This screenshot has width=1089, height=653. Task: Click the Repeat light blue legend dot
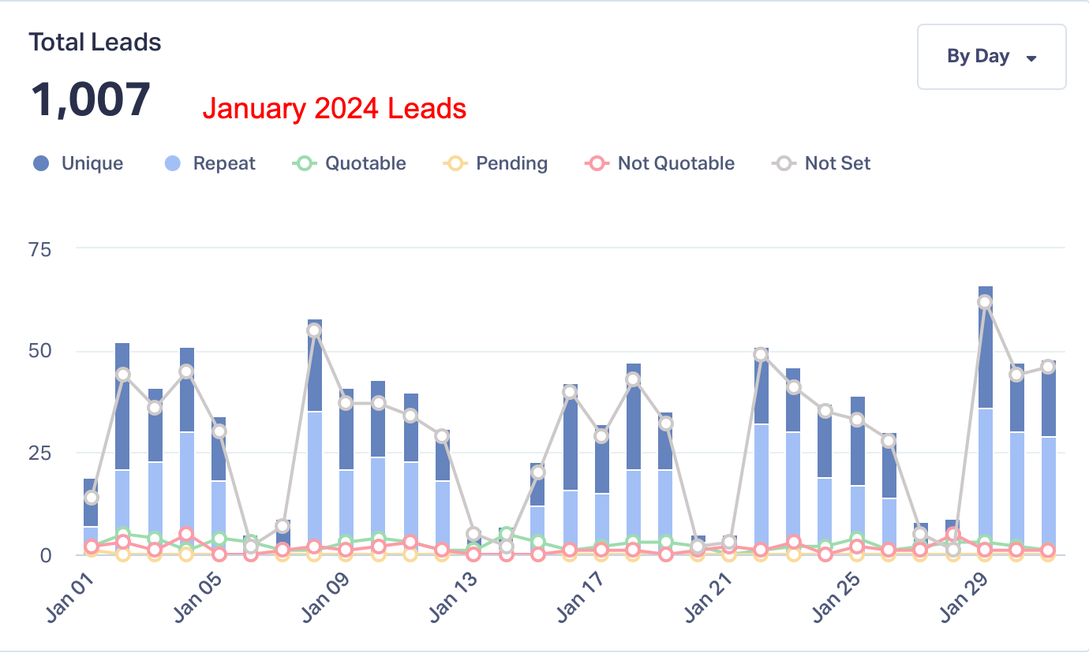tap(175, 163)
